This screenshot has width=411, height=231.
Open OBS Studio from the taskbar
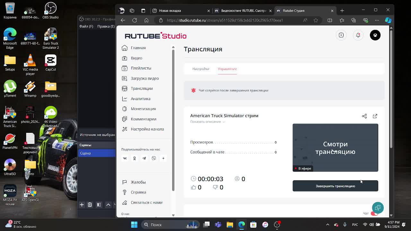pos(277,225)
